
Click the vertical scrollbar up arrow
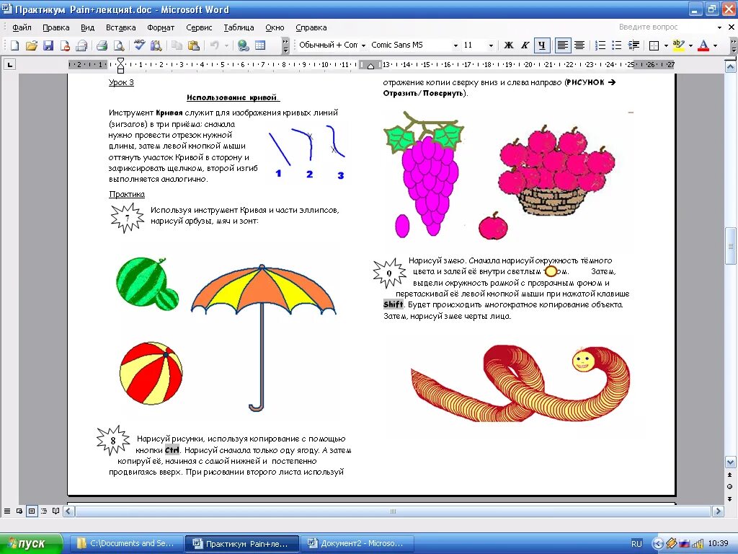pyautogui.click(x=730, y=66)
